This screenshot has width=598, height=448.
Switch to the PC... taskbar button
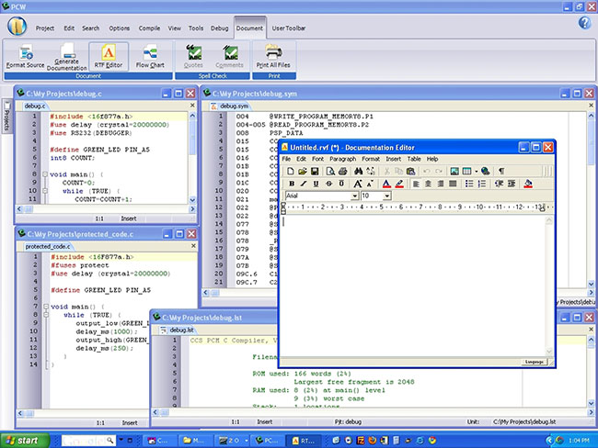[x=268, y=441]
